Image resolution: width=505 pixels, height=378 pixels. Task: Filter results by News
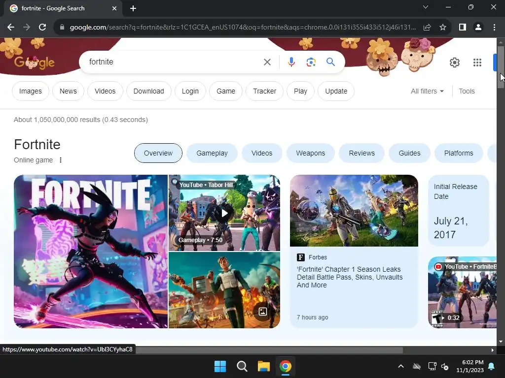click(x=68, y=91)
